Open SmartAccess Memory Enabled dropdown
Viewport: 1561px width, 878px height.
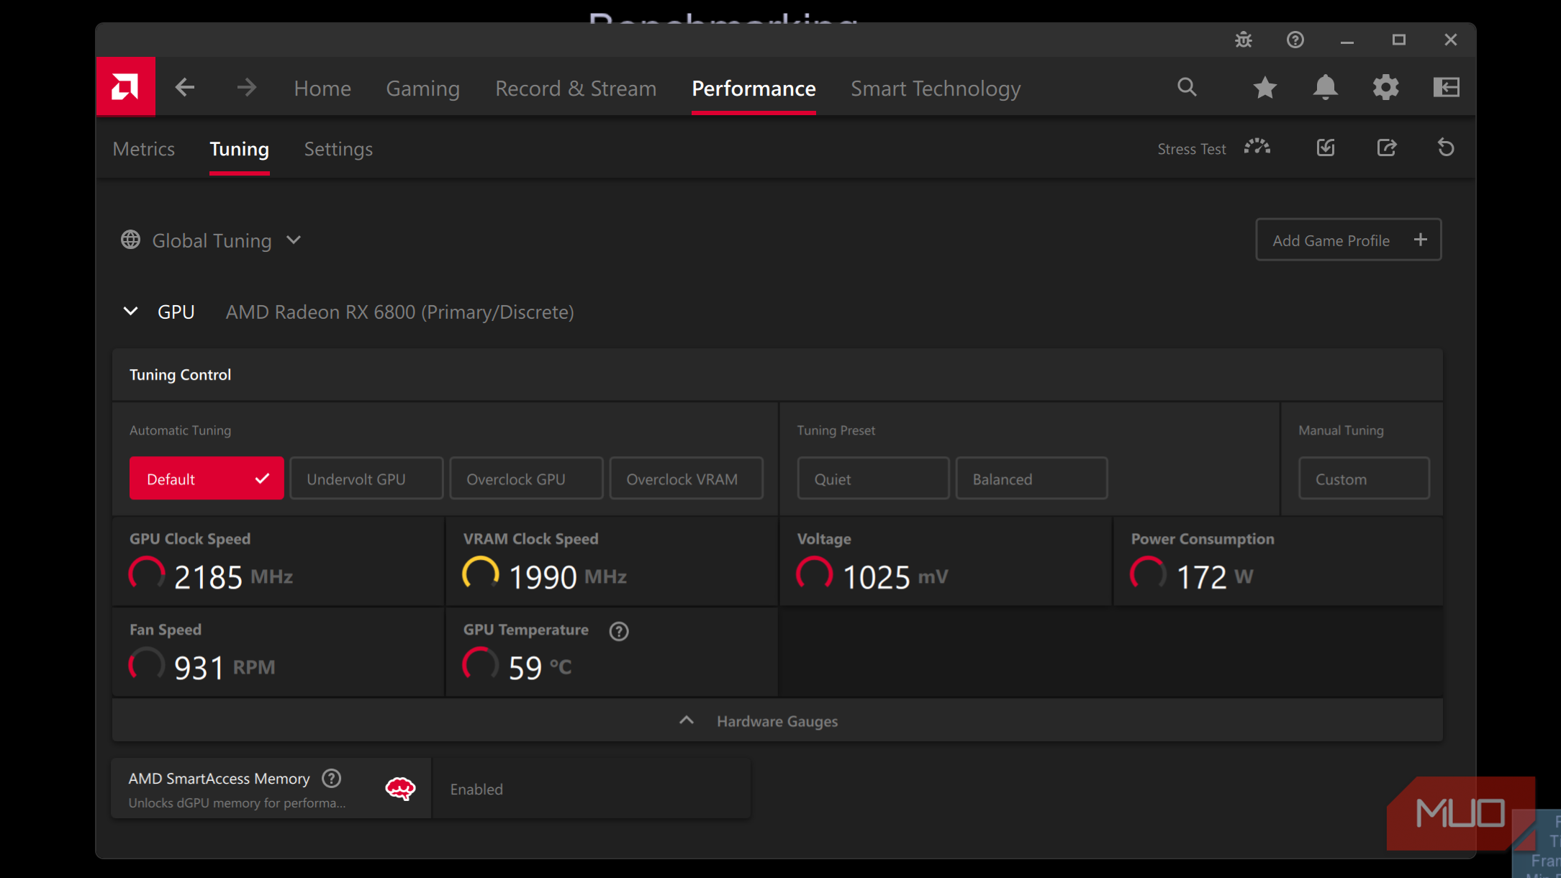click(591, 789)
